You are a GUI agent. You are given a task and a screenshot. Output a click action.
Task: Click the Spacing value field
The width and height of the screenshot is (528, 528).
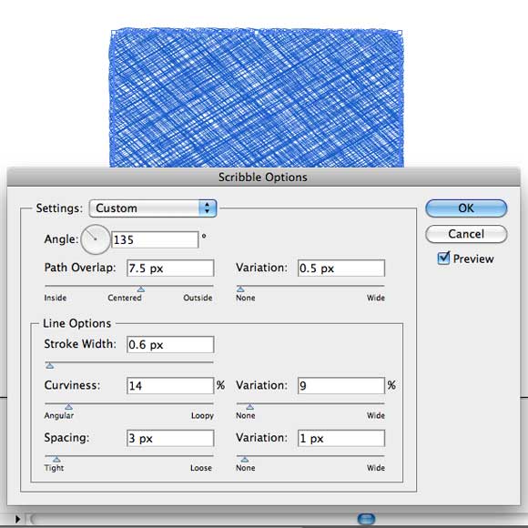(x=170, y=438)
